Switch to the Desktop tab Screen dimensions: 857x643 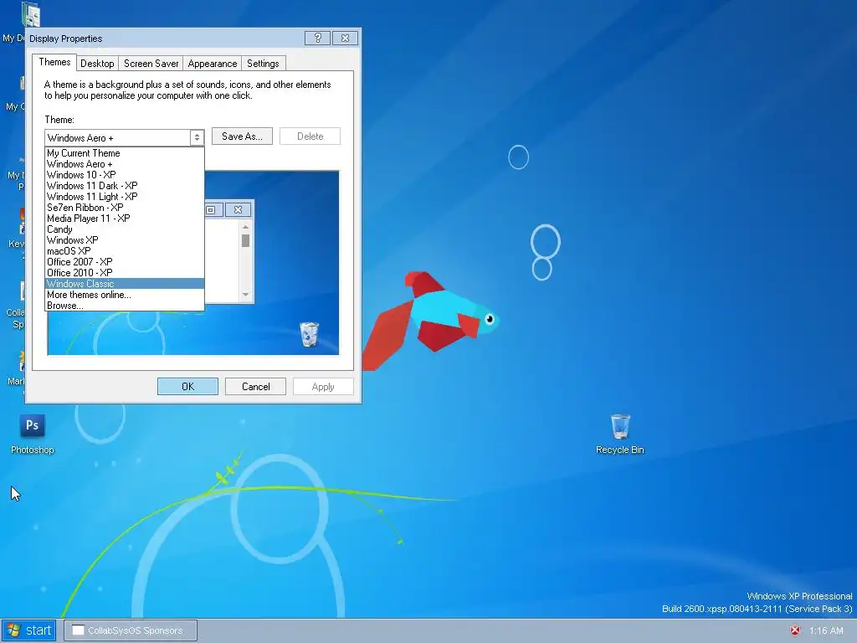pos(97,64)
